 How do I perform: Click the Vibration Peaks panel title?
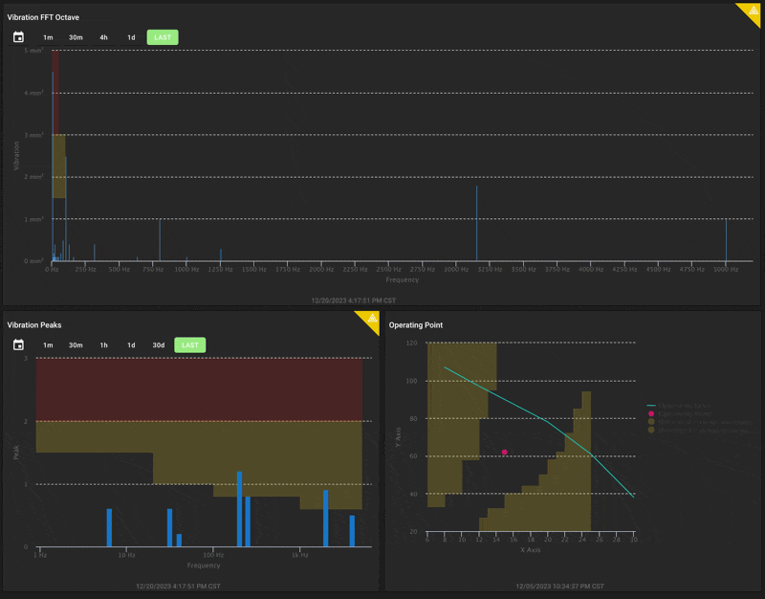[x=34, y=325]
